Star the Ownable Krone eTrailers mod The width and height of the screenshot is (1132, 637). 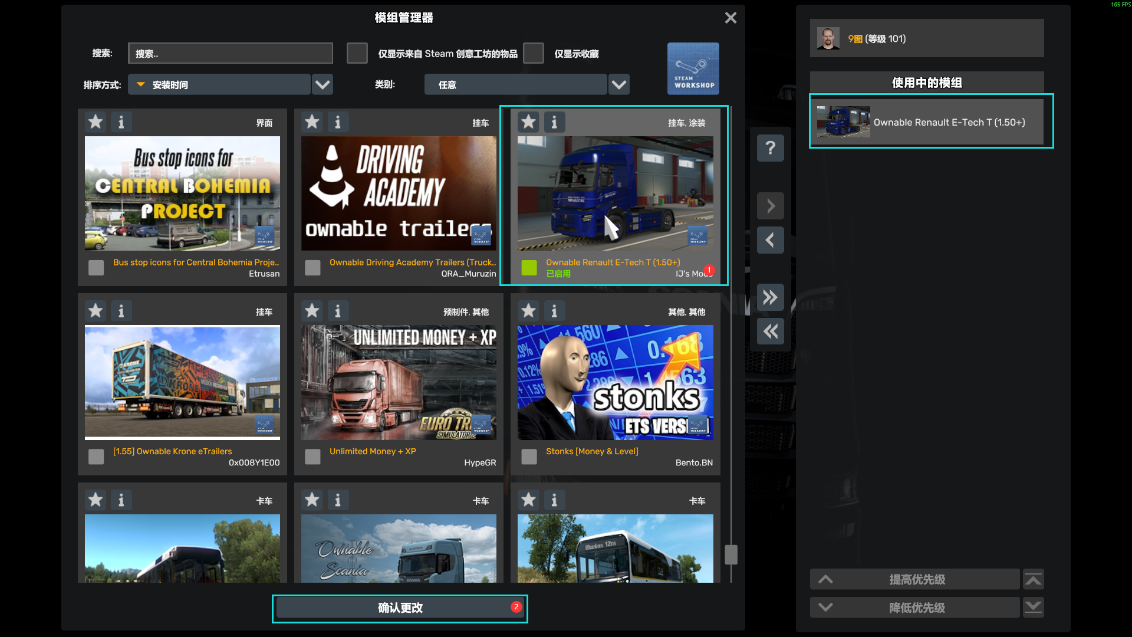click(x=96, y=311)
